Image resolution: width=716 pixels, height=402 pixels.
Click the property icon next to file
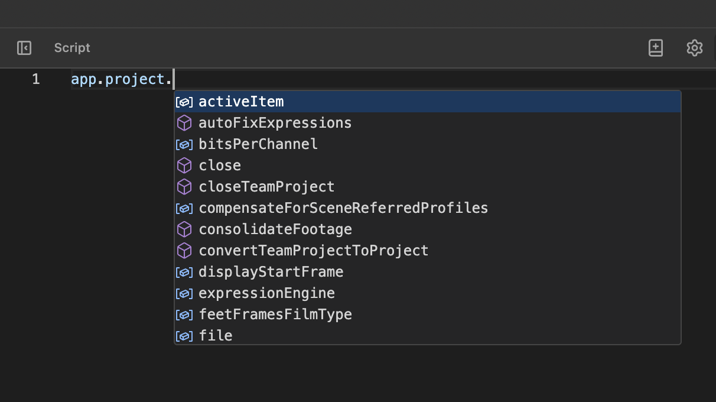pos(184,335)
